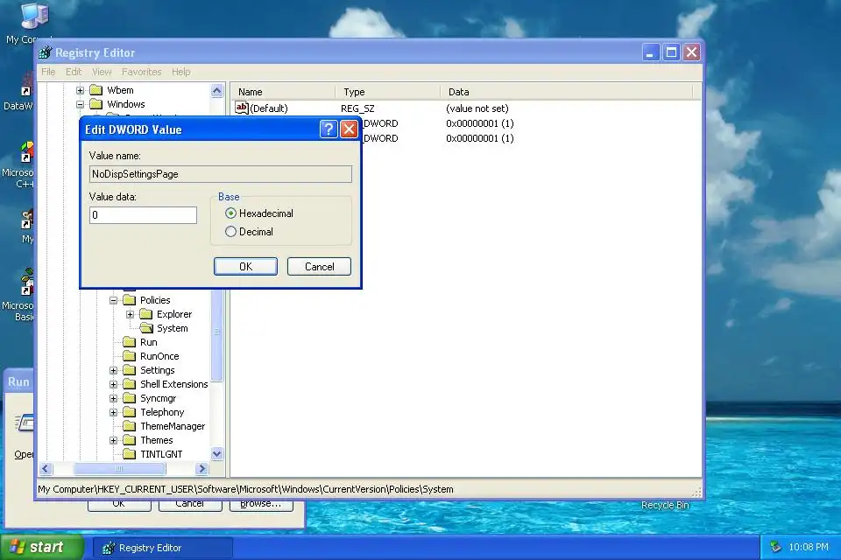Click the tree scroll right arrow
Viewport: 841px width, 560px height.
point(201,469)
